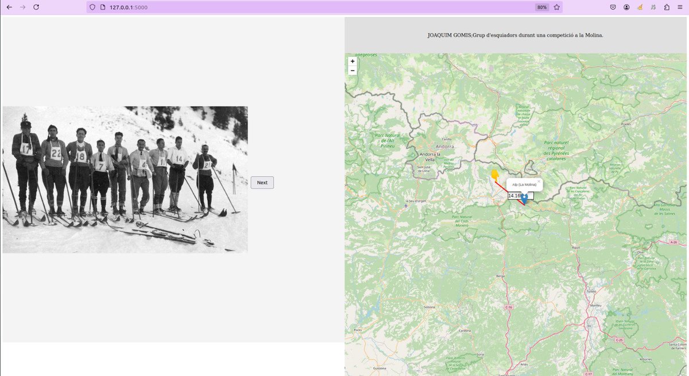
Task: Close the Alp (La Molina) popup
Action: (539, 181)
